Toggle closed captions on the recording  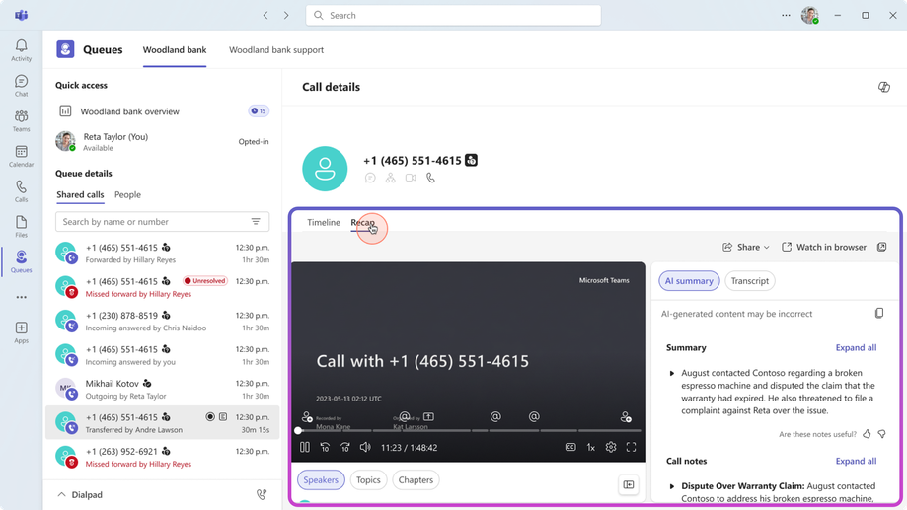click(570, 447)
